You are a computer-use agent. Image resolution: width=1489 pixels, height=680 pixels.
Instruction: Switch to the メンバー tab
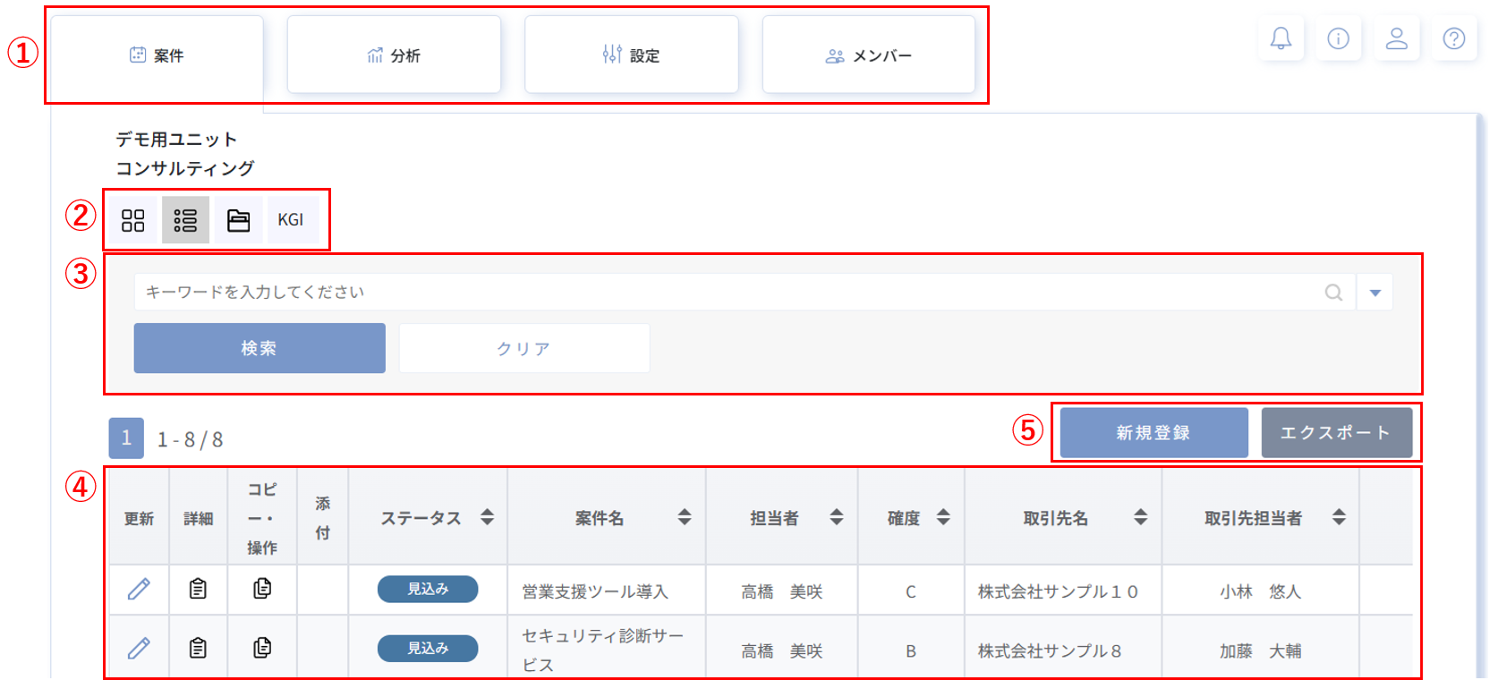868,55
